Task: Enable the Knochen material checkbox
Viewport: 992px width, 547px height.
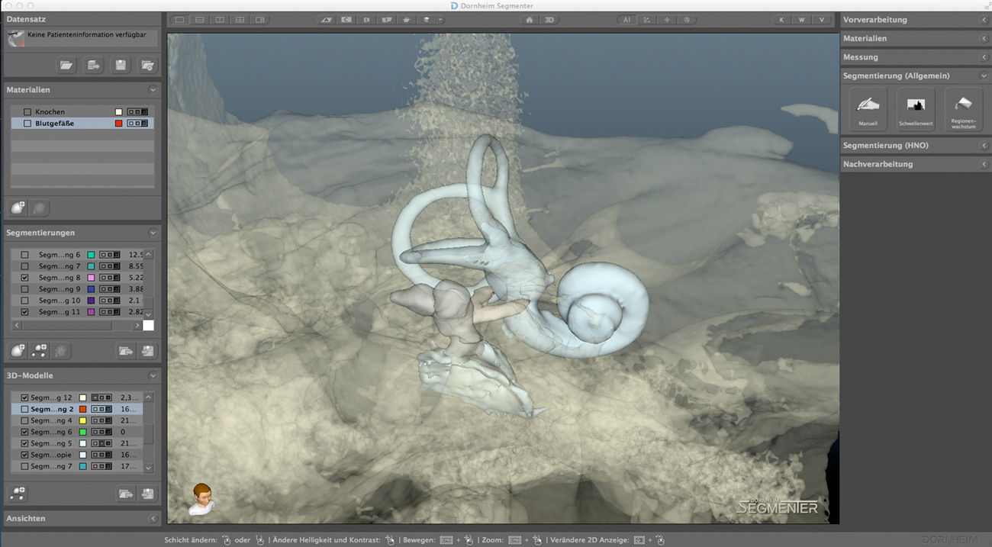Action: click(27, 112)
